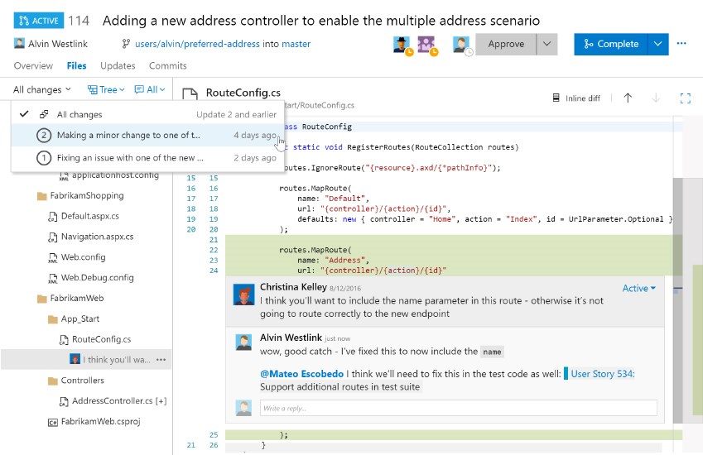Open the @Mateo Escobedo mention
The image size is (703, 455).
tap(301, 374)
